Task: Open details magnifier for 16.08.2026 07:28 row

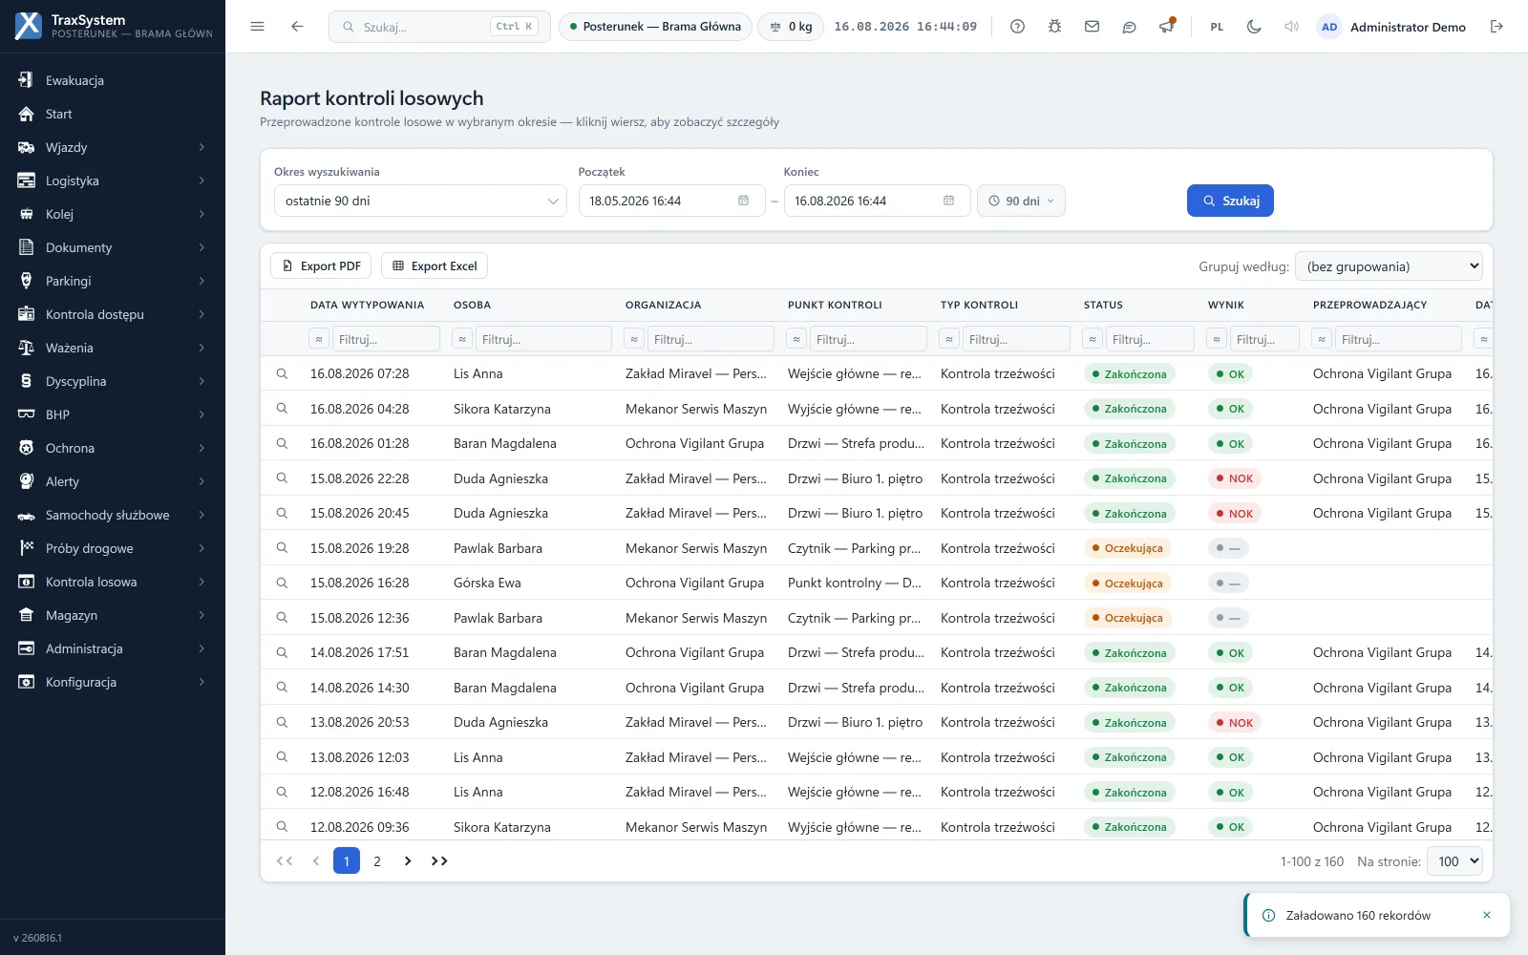Action: coord(282,373)
